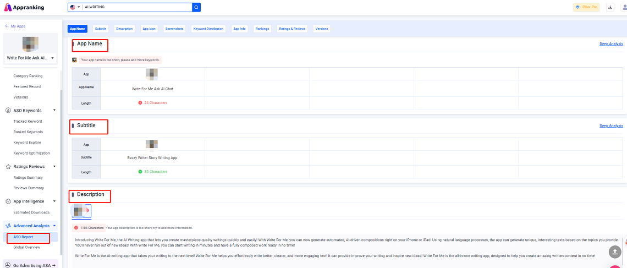Open Deep Analysis for App Name
Screen dimensions: 627x268
pyautogui.click(x=611, y=44)
